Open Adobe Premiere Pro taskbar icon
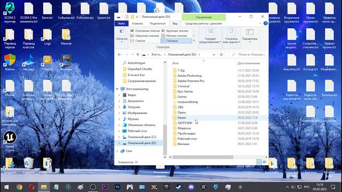342x192 pixels. [105, 187]
